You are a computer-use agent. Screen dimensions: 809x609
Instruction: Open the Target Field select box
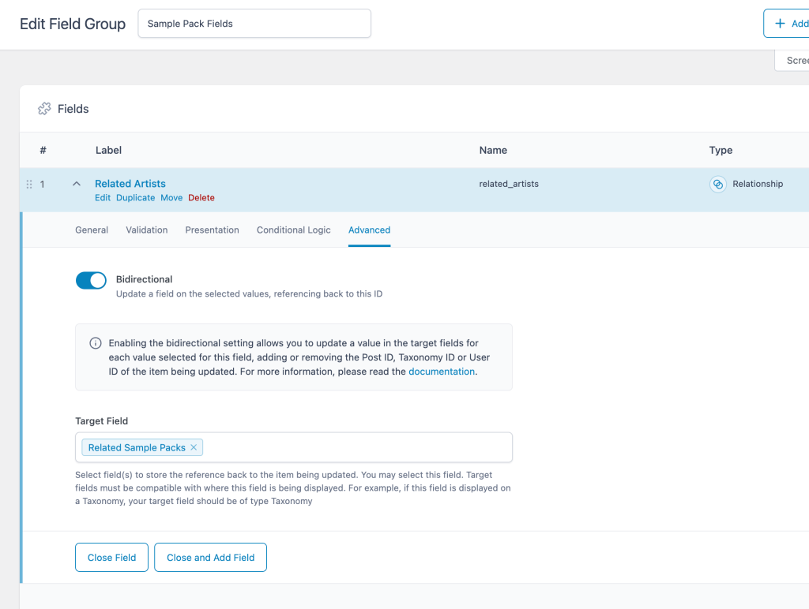coord(356,447)
